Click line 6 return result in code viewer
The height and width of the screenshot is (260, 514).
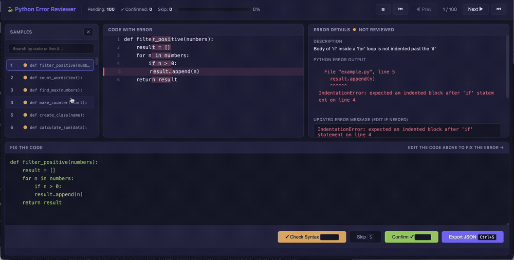pos(157,80)
